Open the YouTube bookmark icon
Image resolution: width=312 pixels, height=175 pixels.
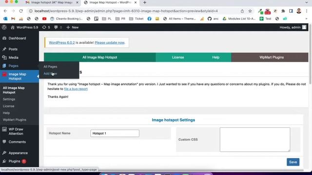(x=44, y=18)
